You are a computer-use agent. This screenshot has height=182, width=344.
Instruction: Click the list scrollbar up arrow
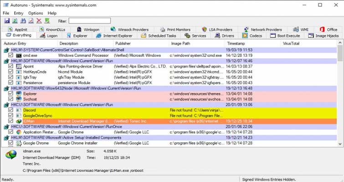click(340, 43)
